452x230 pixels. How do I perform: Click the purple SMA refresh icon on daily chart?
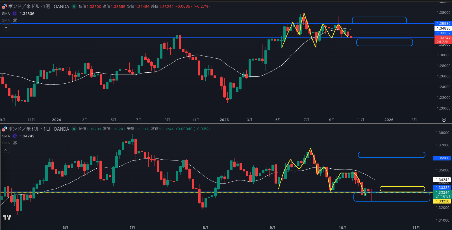(15, 136)
